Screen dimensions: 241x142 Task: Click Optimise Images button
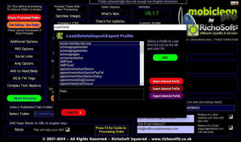click(x=68, y=16)
